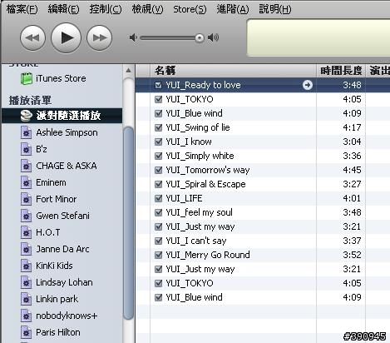
Task: Open the Ashlee Simpson playlist label
Action: [x=67, y=132]
